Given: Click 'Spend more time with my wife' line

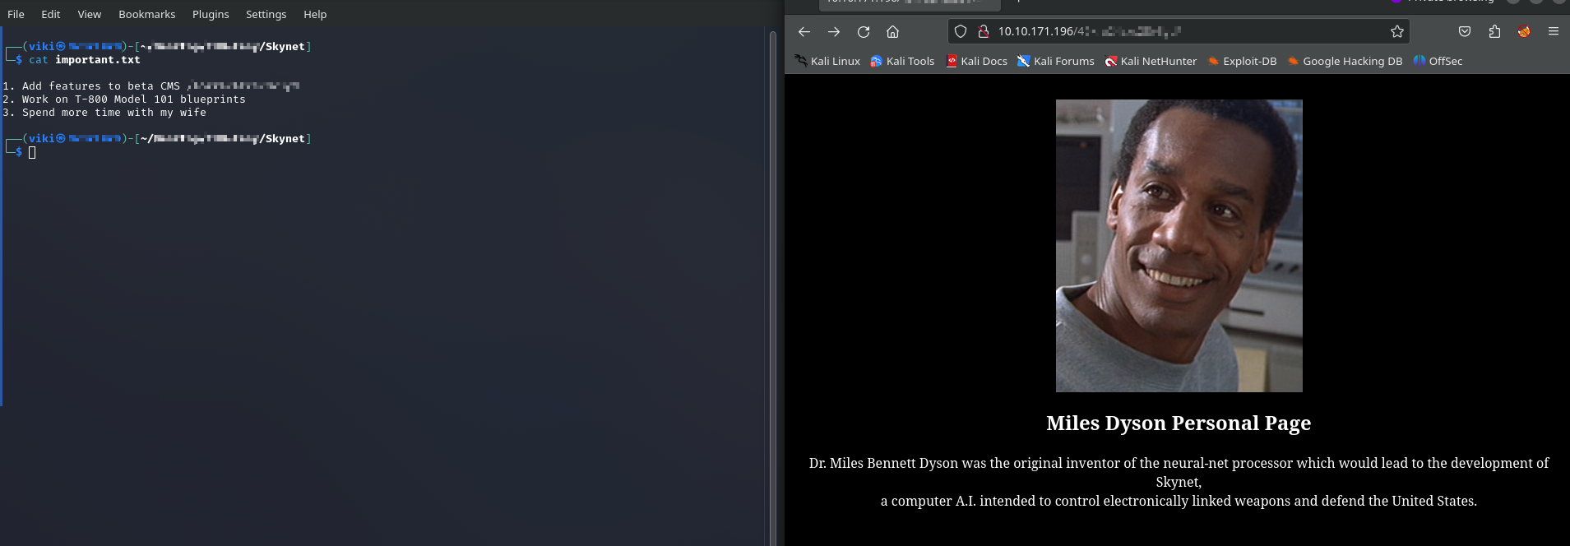Looking at the screenshot, I should (x=104, y=113).
